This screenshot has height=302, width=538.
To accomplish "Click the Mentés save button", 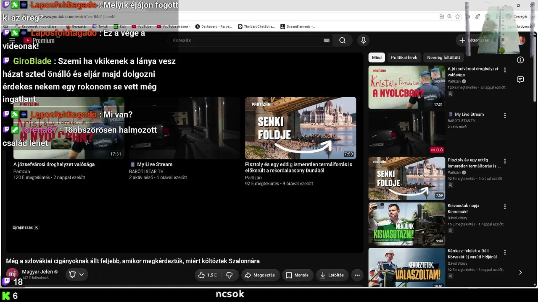I will 298,275.
